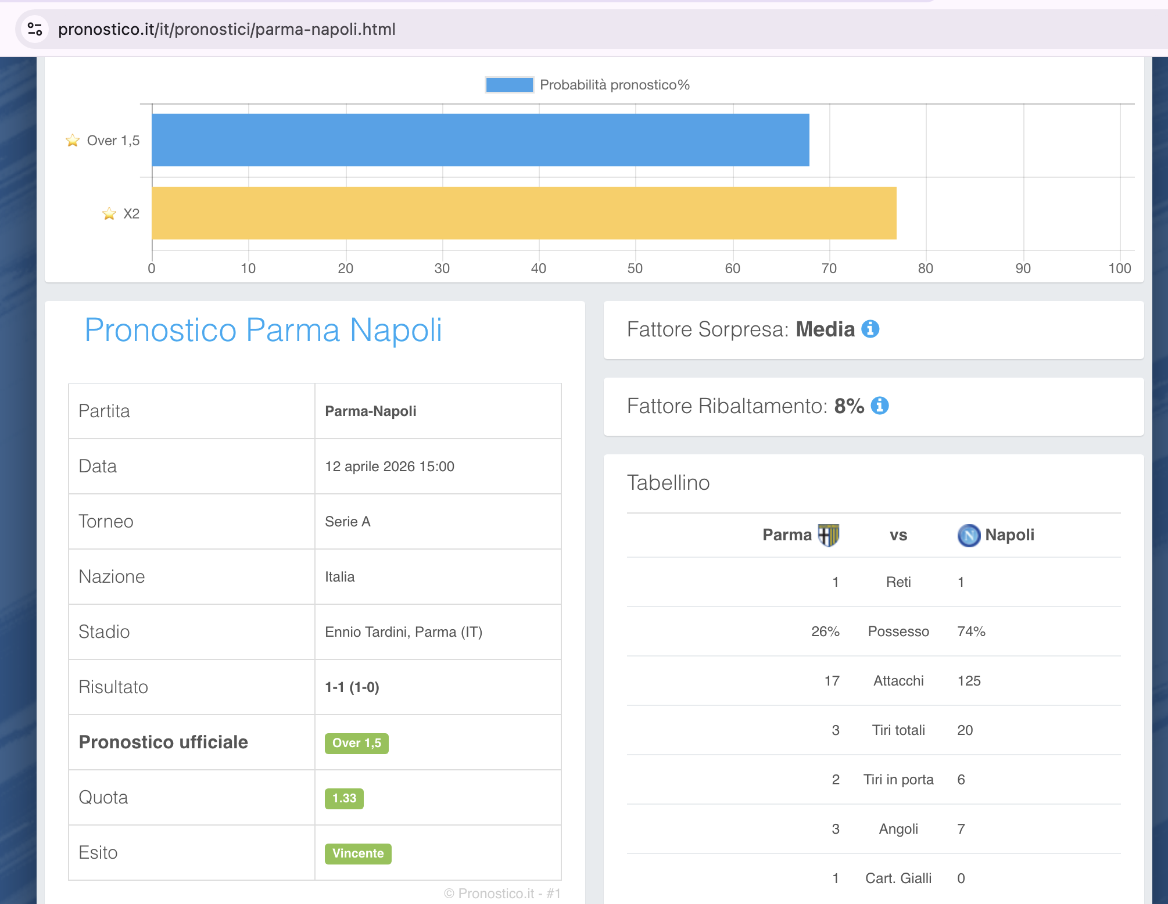Screen dimensions: 1168x904
Task: Click the Fattore Sorpresa info icon
Action: pyautogui.click(x=870, y=329)
